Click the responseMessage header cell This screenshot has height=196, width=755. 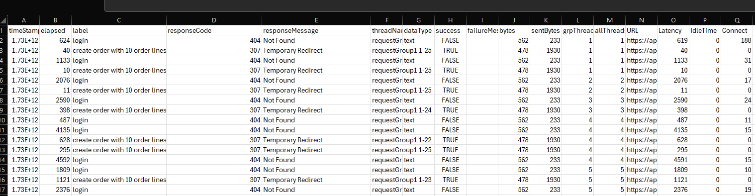click(x=316, y=30)
